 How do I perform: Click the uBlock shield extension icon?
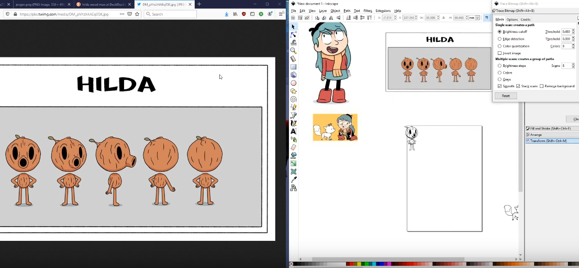click(244, 14)
